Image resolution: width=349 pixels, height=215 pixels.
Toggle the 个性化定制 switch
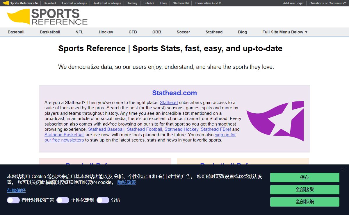click(x=63, y=200)
